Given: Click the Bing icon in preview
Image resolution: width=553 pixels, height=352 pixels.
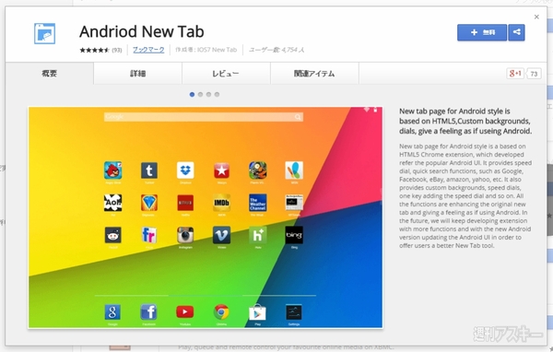Looking at the screenshot, I should coord(294,235).
